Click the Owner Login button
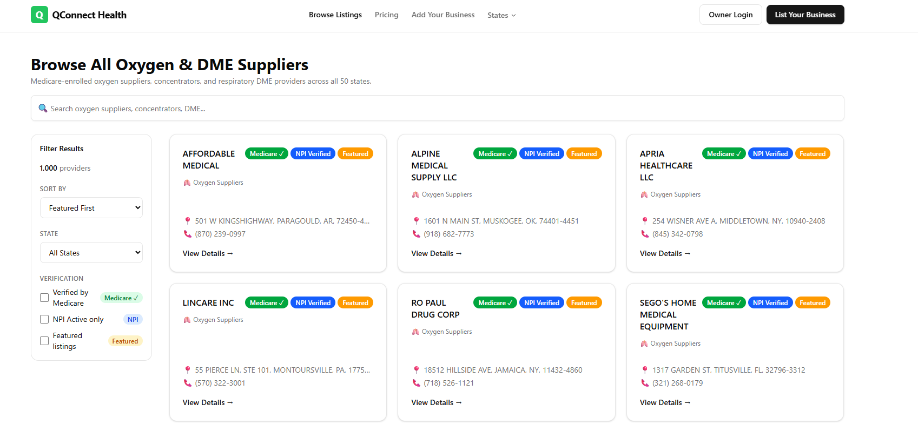Viewport: 918px width, 431px height. point(731,15)
